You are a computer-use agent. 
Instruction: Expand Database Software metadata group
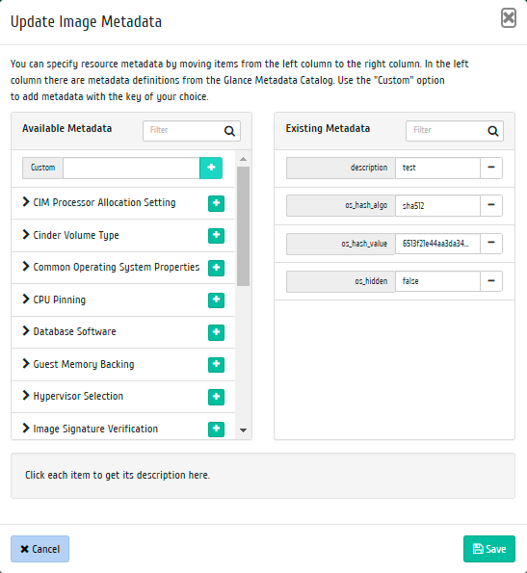(x=26, y=330)
